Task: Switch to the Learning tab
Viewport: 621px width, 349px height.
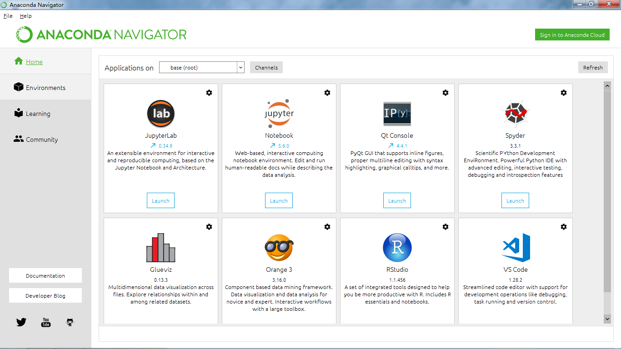Action: 45,113
